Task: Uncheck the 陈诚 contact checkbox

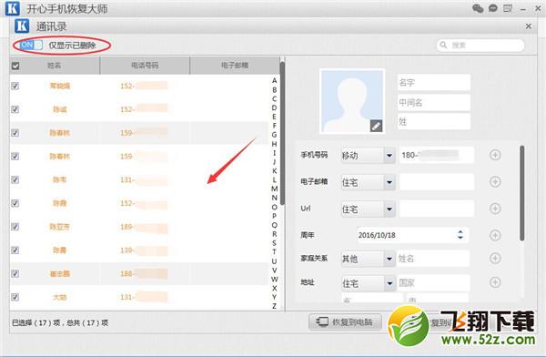Action: coord(15,109)
